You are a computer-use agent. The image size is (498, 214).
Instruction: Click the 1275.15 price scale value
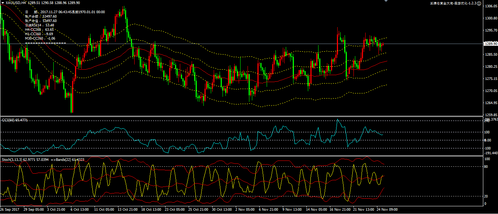[x=491, y=79]
